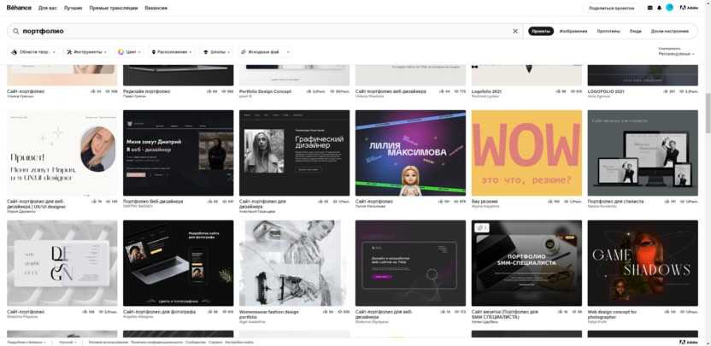Open the Цвет color filter
711x346 pixels.
click(128, 52)
